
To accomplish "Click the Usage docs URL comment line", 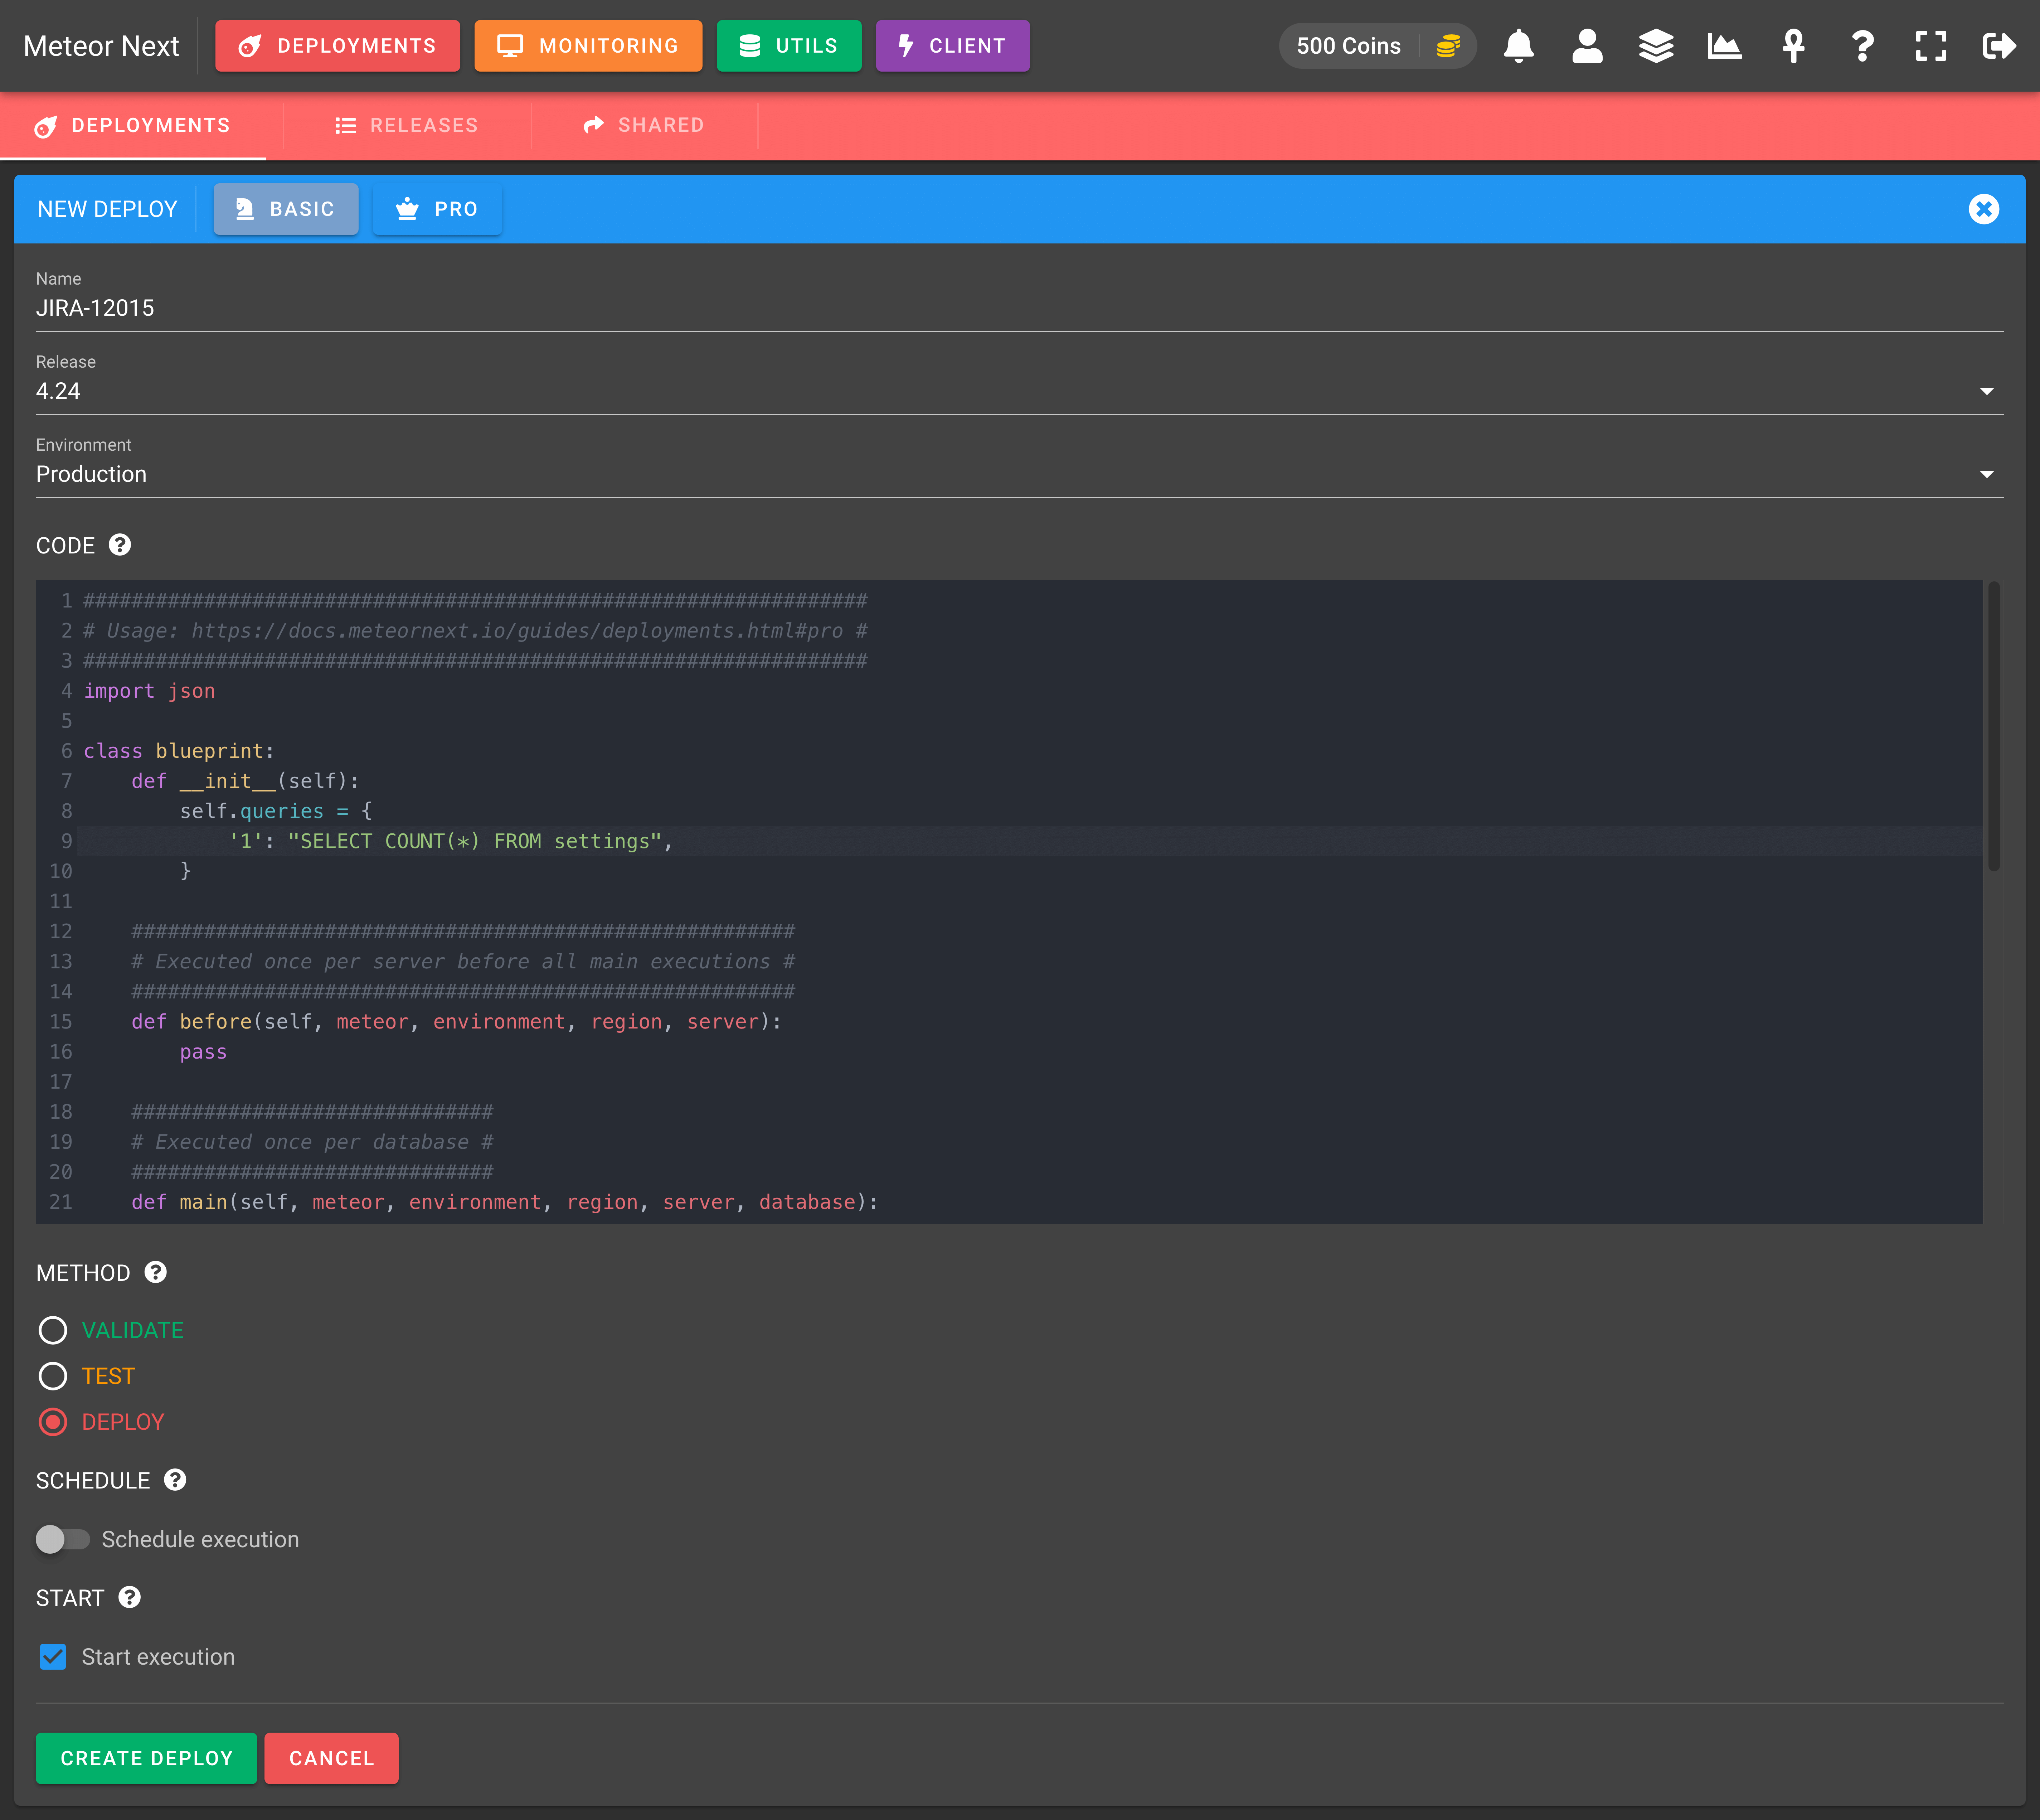I will [476, 631].
